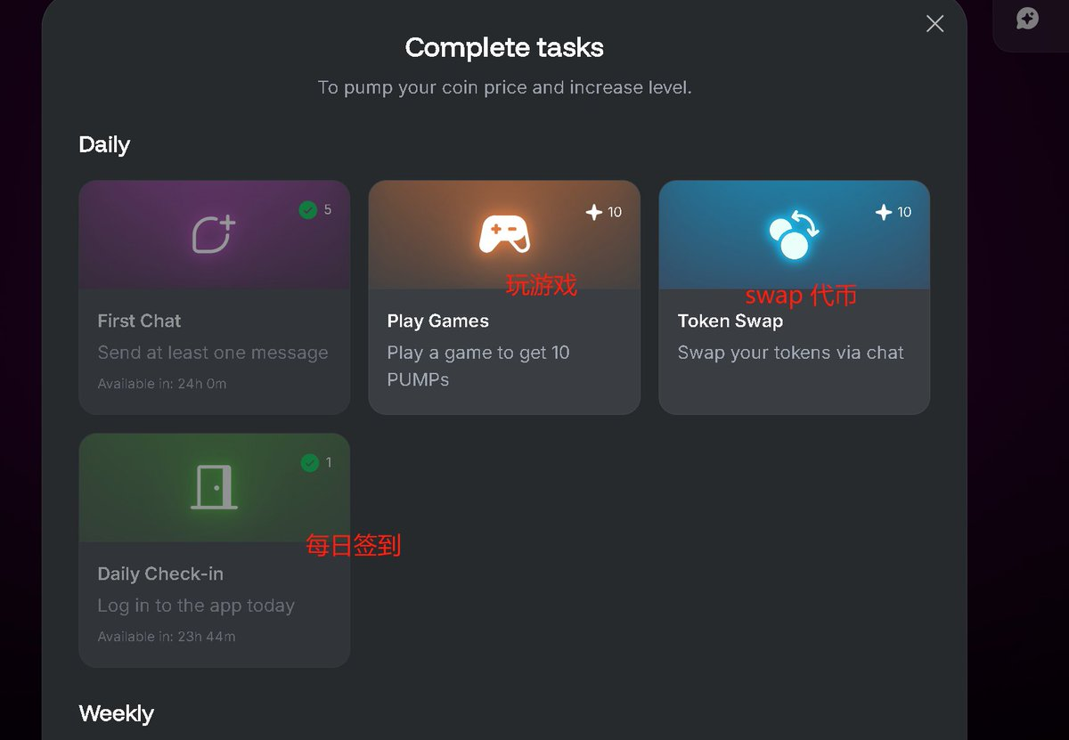The image size is (1069, 740).
Task: Open the Play Games task title
Action: point(438,321)
